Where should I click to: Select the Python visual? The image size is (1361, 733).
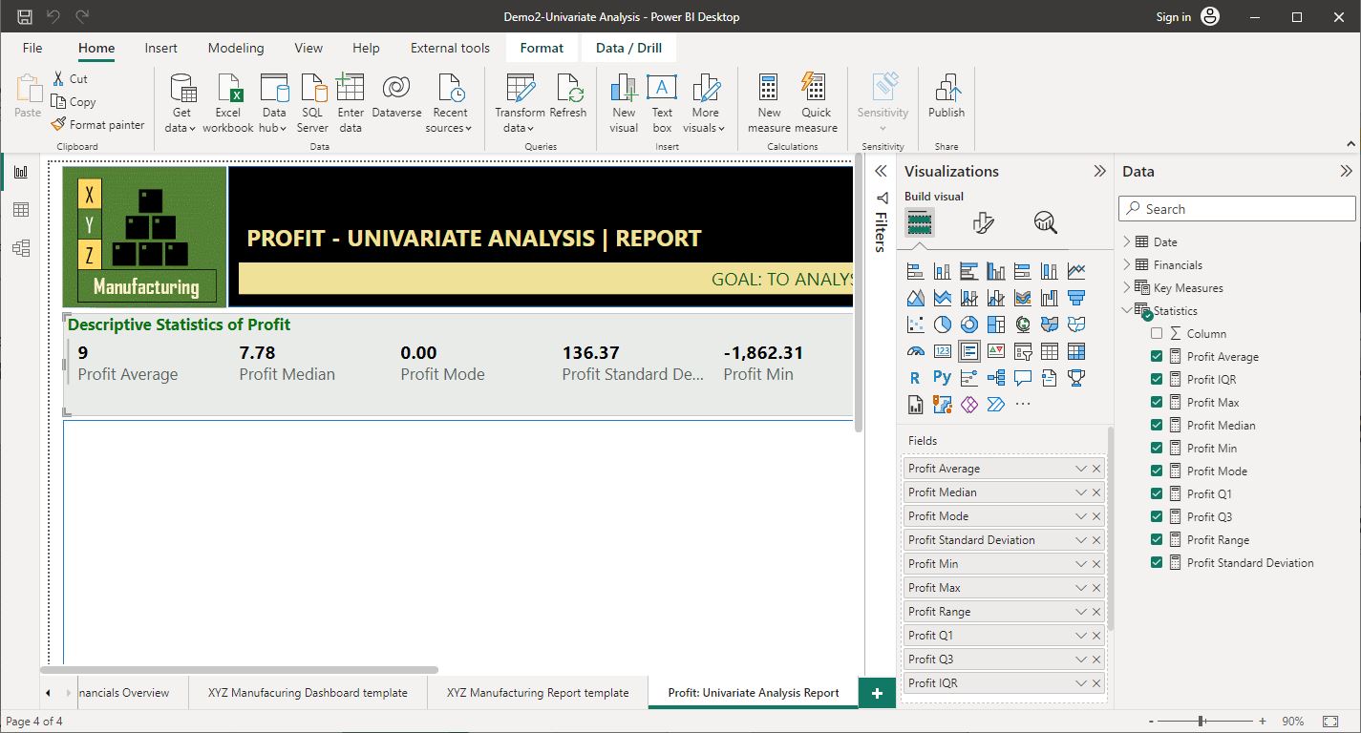tap(942, 378)
